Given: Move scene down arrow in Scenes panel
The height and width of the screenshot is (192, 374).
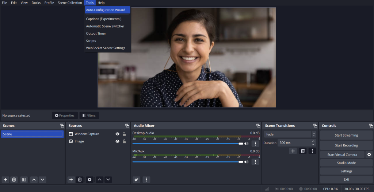Looking at the screenshot, I should (42, 180).
